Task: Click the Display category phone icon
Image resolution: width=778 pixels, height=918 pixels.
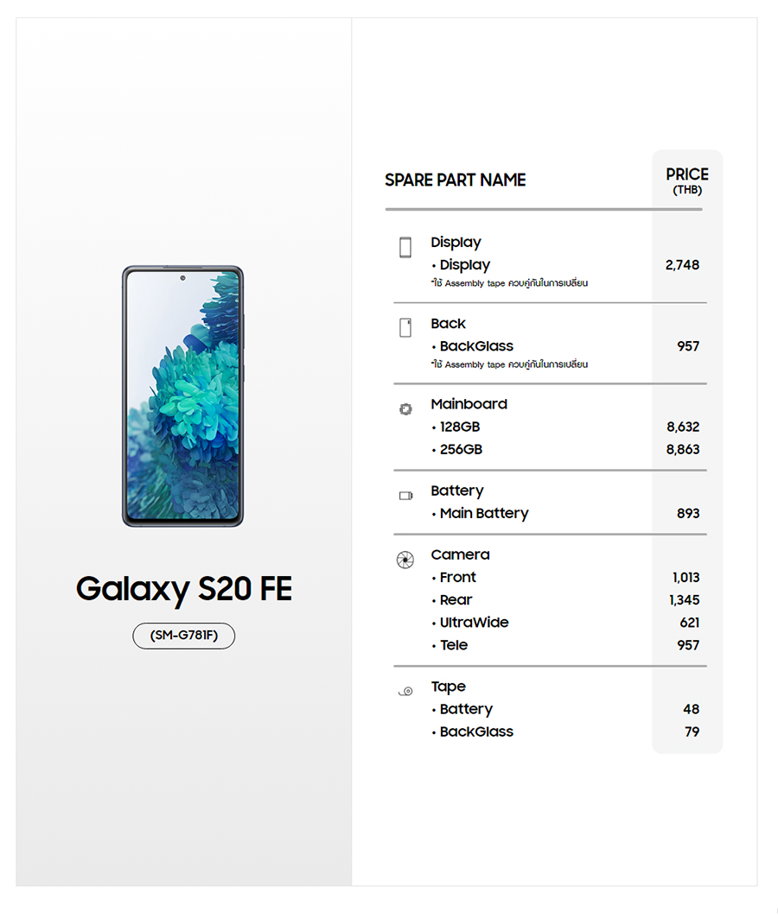Action: pyautogui.click(x=405, y=248)
